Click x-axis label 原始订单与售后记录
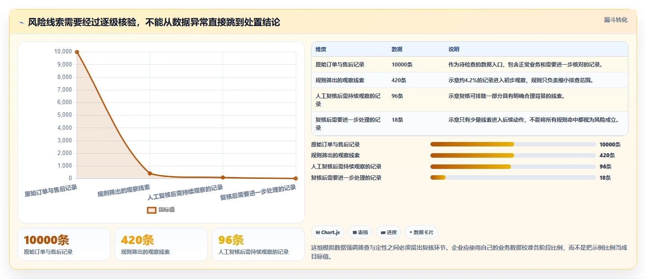Screen dimensions: 646x279 (51, 191)
